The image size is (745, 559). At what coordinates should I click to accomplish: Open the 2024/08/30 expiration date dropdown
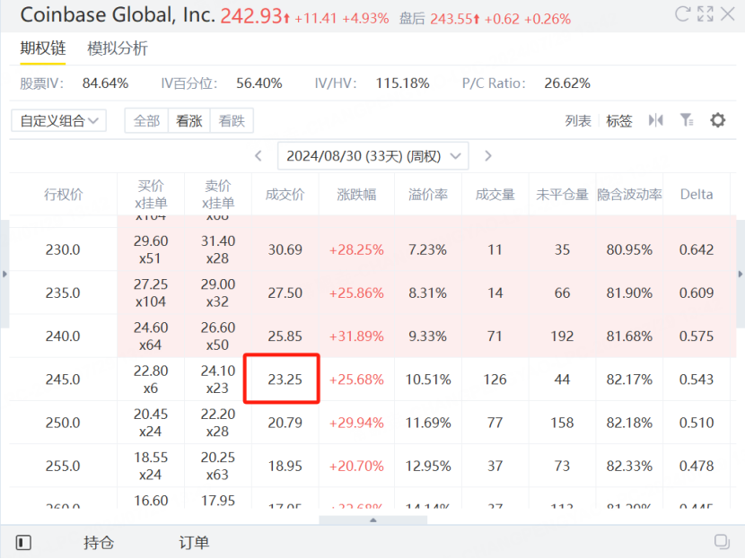pos(373,156)
